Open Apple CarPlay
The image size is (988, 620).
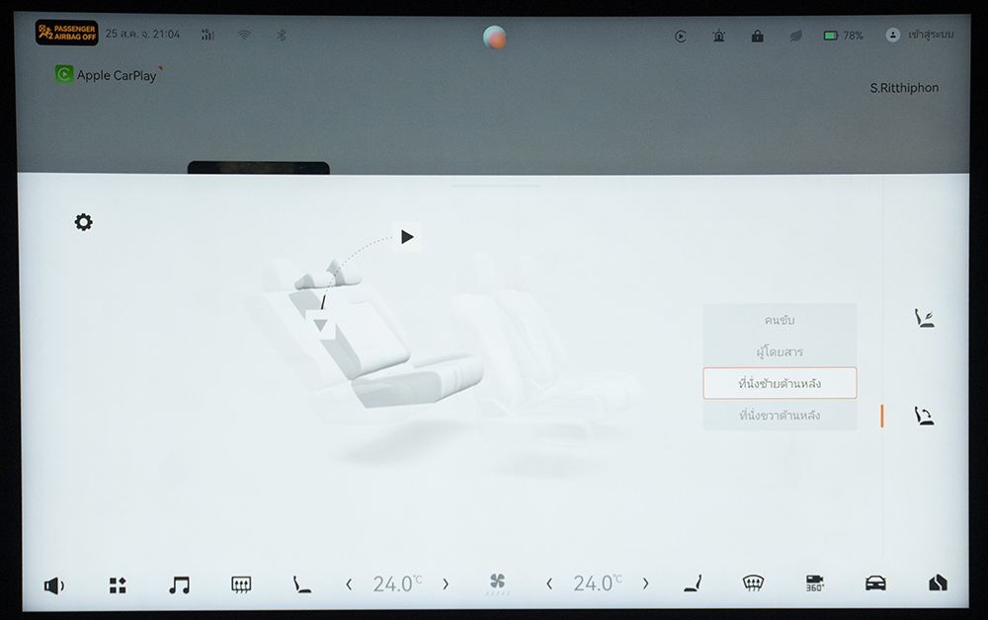click(107, 75)
